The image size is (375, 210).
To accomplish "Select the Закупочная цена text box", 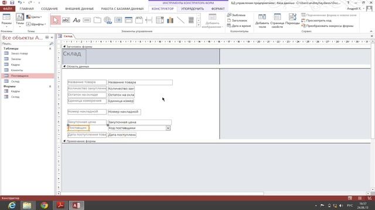I will click(139, 122).
